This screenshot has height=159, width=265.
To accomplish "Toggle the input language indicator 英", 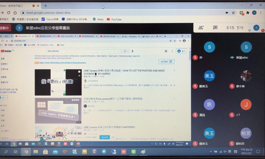I will (x=229, y=152).
